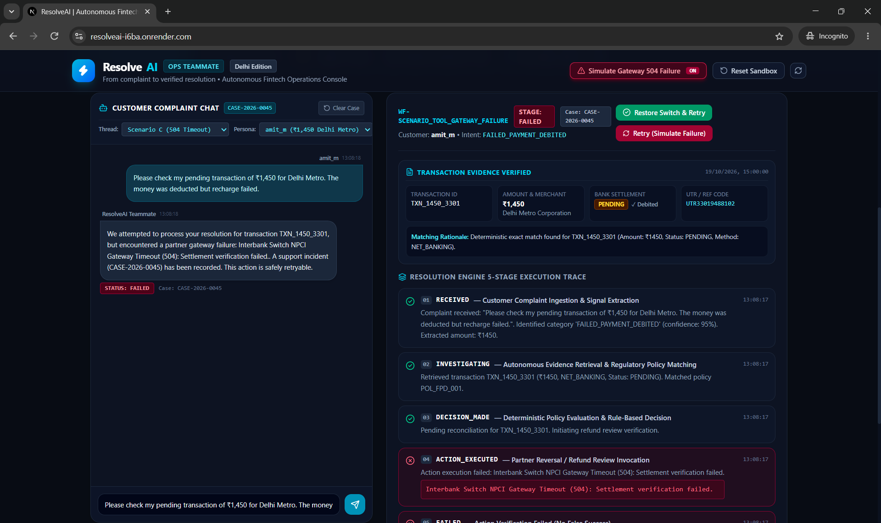881x523 pixels.
Task: Open Chrome three-dot menu
Action: [868, 36]
